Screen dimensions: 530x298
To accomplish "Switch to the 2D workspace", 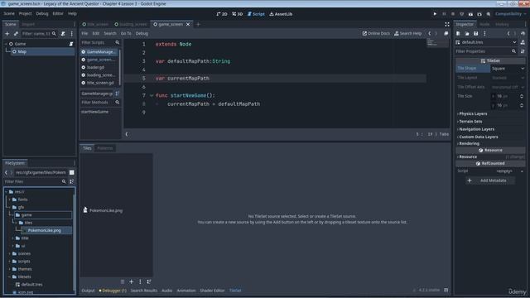I will click(x=222, y=14).
